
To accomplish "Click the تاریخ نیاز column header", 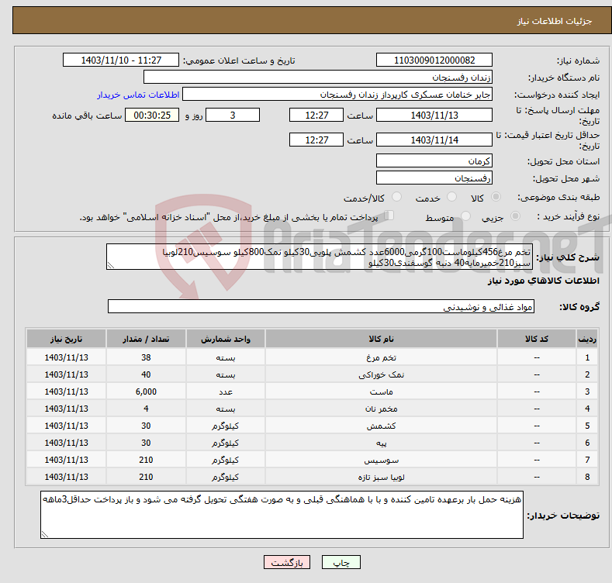I will coord(67,339).
